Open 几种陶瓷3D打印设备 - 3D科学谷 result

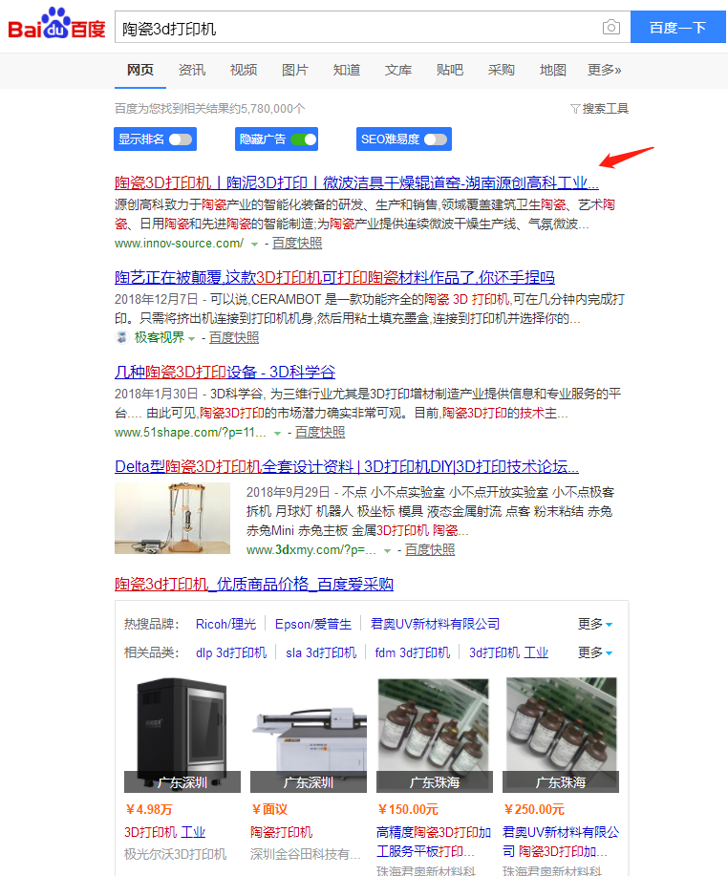tap(225, 372)
